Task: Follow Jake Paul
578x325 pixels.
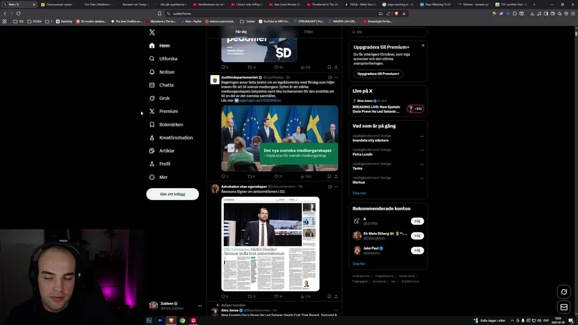Action: pyautogui.click(x=417, y=251)
